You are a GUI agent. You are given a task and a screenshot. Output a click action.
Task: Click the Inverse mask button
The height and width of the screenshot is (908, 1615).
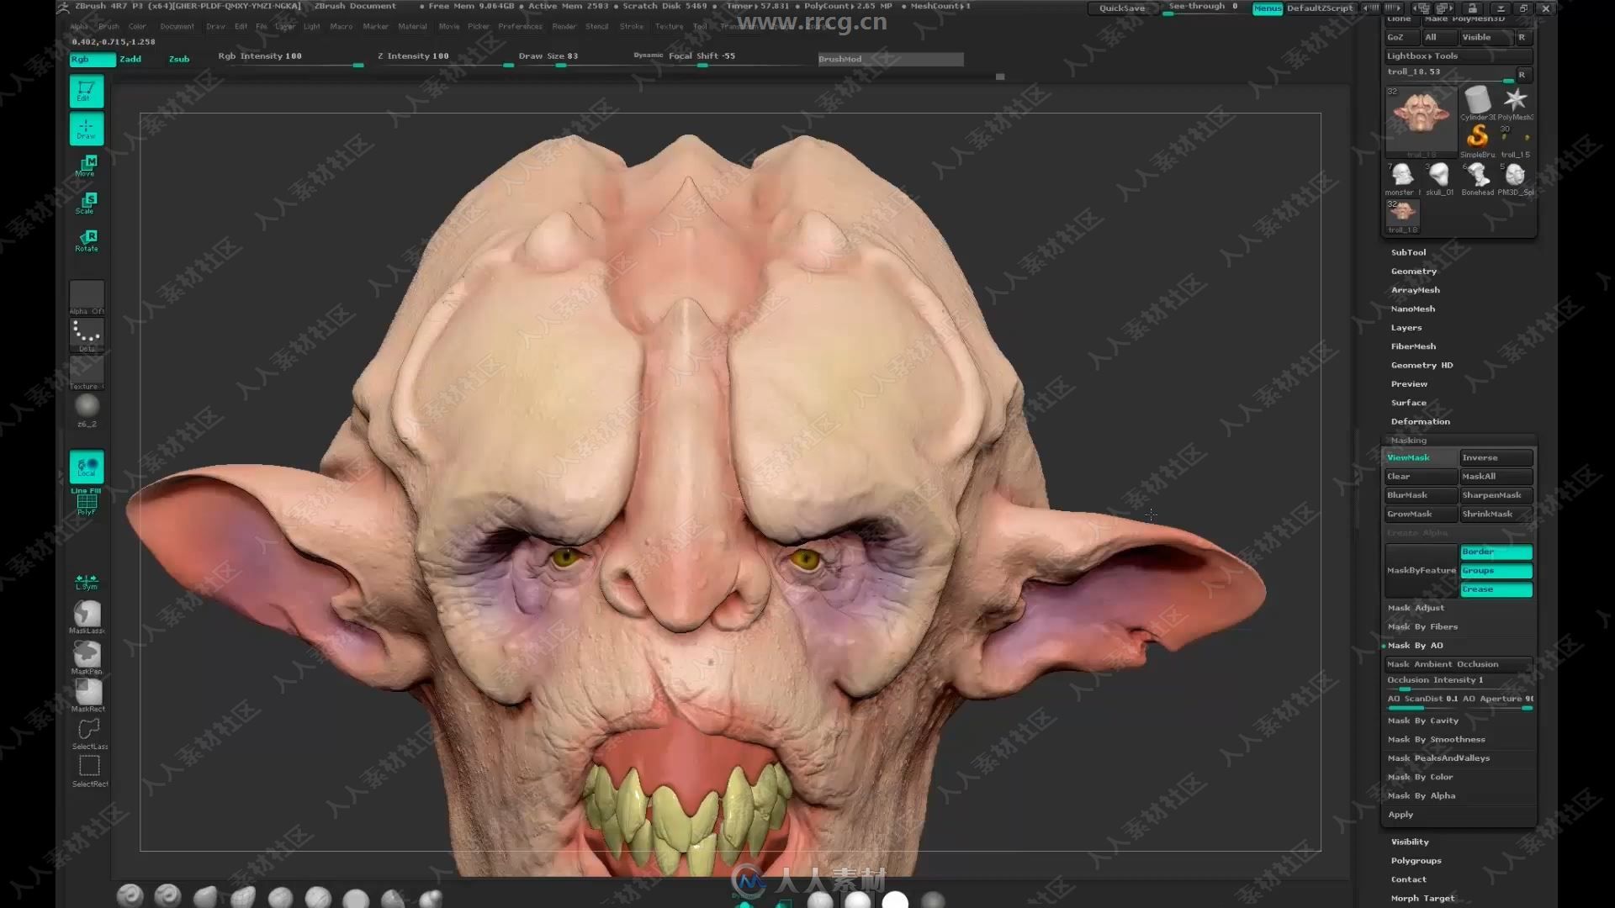click(x=1496, y=457)
